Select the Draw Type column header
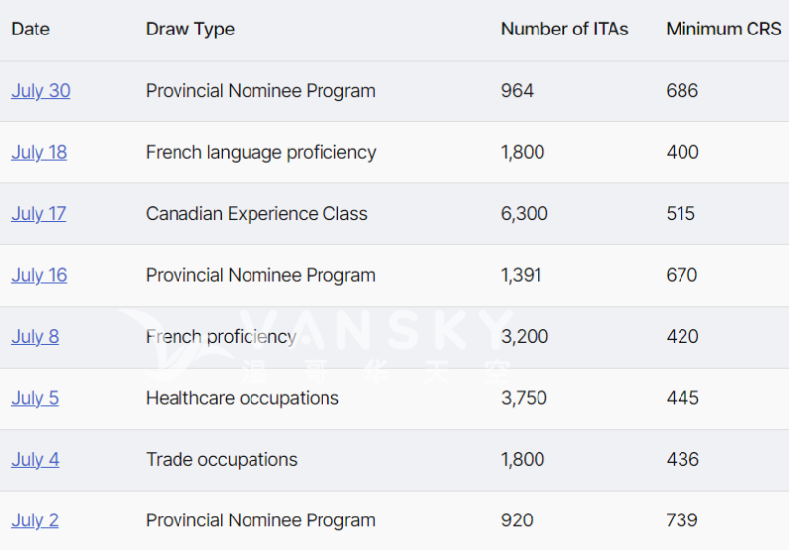This screenshot has height=550, width=789. (x=190, y=29)
